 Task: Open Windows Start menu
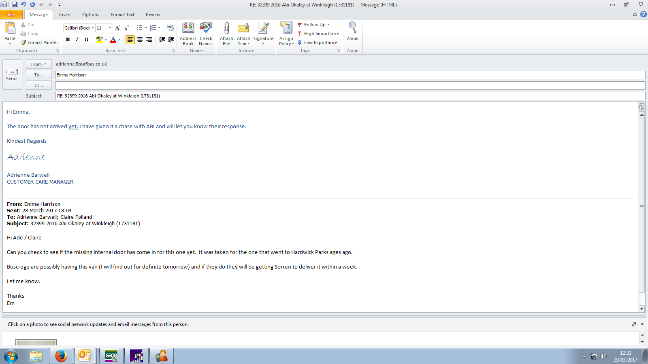click(11, 356)
